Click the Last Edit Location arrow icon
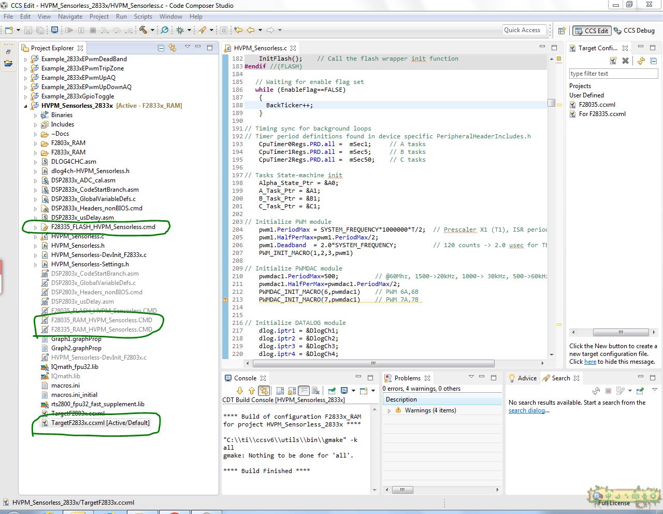663x514 pixels. pyautogui.click(x=238, y=30)
